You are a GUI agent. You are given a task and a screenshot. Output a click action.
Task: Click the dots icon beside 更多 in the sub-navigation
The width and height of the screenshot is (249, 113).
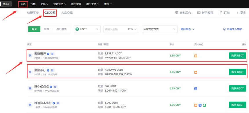[237, 13]
